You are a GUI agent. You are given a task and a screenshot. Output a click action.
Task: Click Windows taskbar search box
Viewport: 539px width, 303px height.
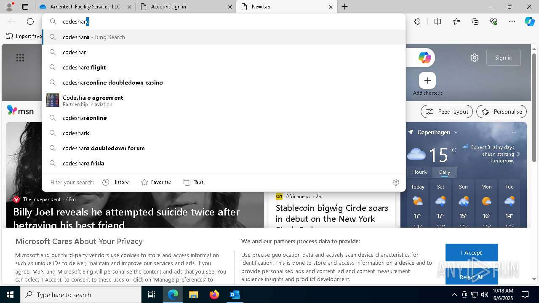[x=81, y=295]
